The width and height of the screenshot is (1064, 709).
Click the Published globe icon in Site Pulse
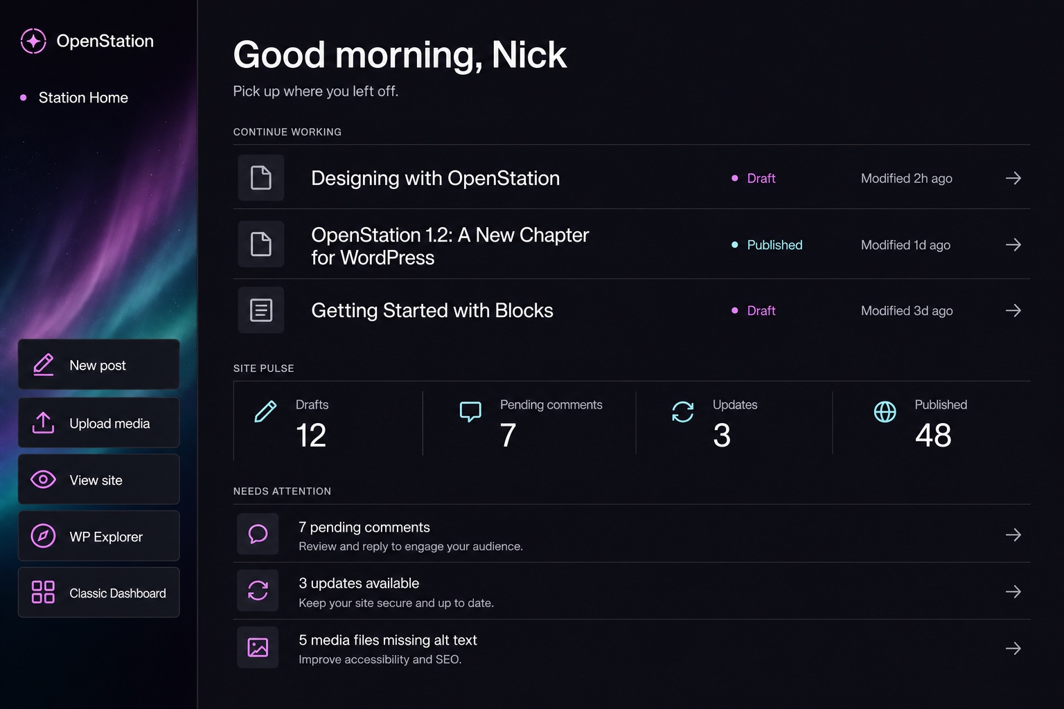pos(885,411)
